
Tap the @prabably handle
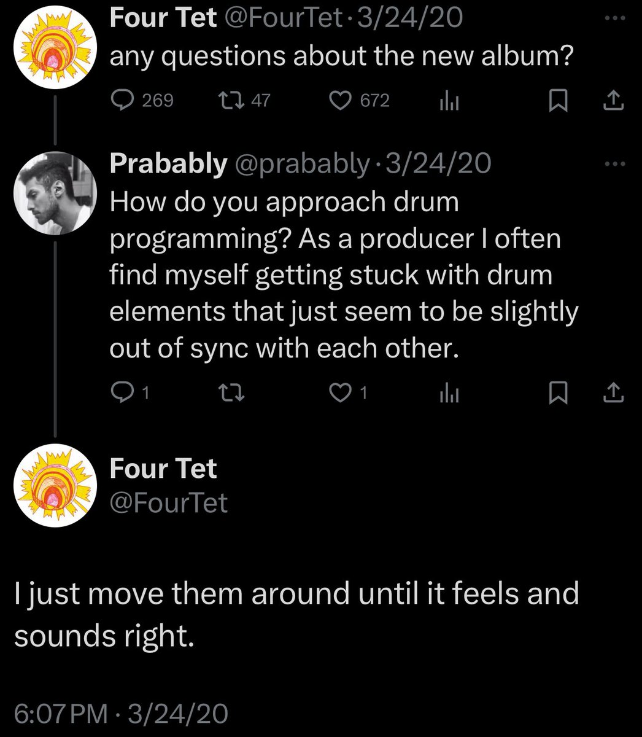coord(301,163)
